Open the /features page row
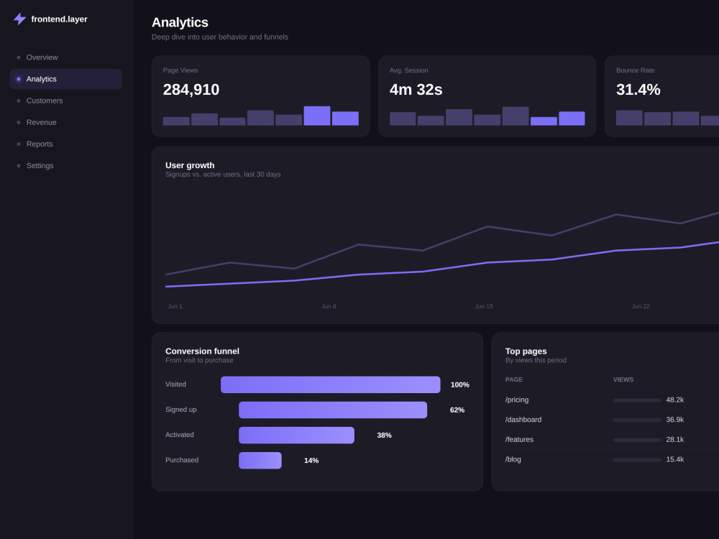 (x=612, y=440)
